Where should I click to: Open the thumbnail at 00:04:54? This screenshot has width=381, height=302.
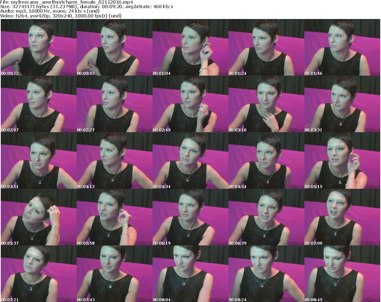pyautogui.click(x=266, y=161)
